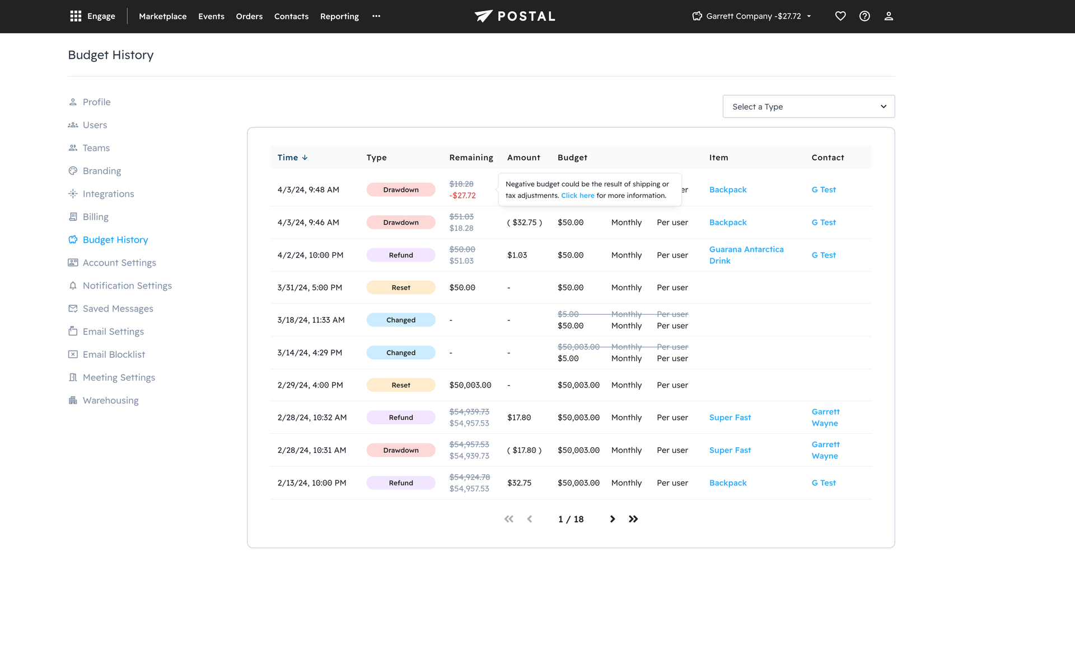1075x662 pixels.
Task: Open more navigation options ellipsis
Action: [x=376, y=16]
